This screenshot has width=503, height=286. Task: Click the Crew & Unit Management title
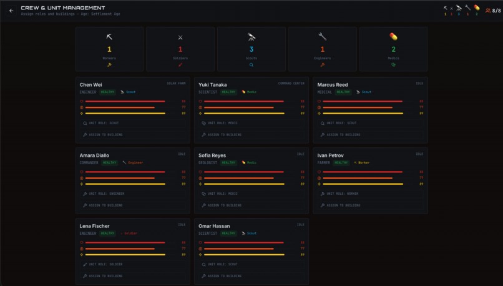click(63, 7)
